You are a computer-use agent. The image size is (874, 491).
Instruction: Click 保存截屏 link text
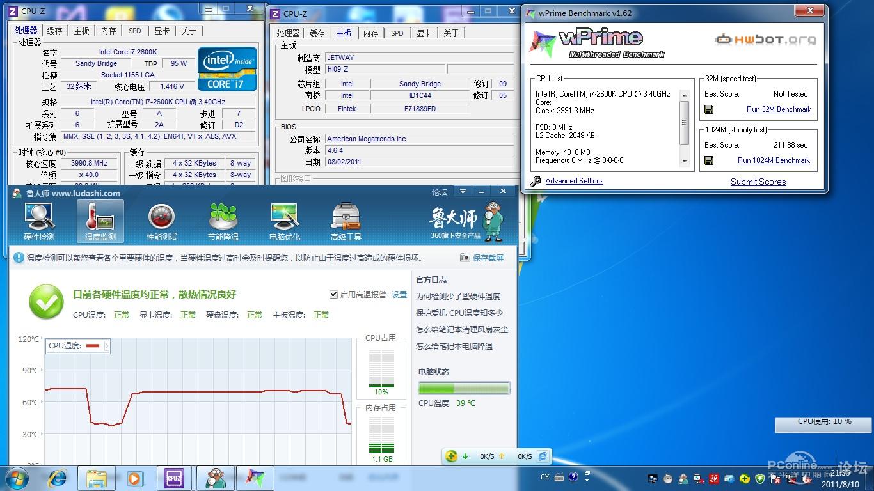488,258
